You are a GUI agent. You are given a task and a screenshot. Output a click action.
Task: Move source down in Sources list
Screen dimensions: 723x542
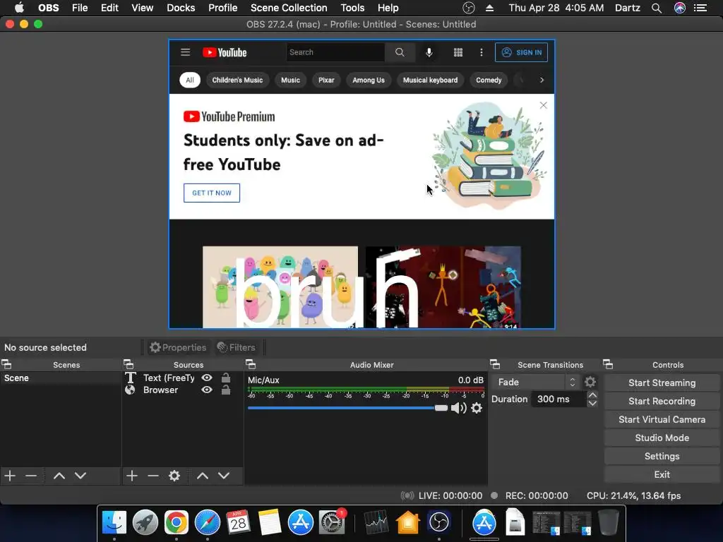[x=224, y=476]
